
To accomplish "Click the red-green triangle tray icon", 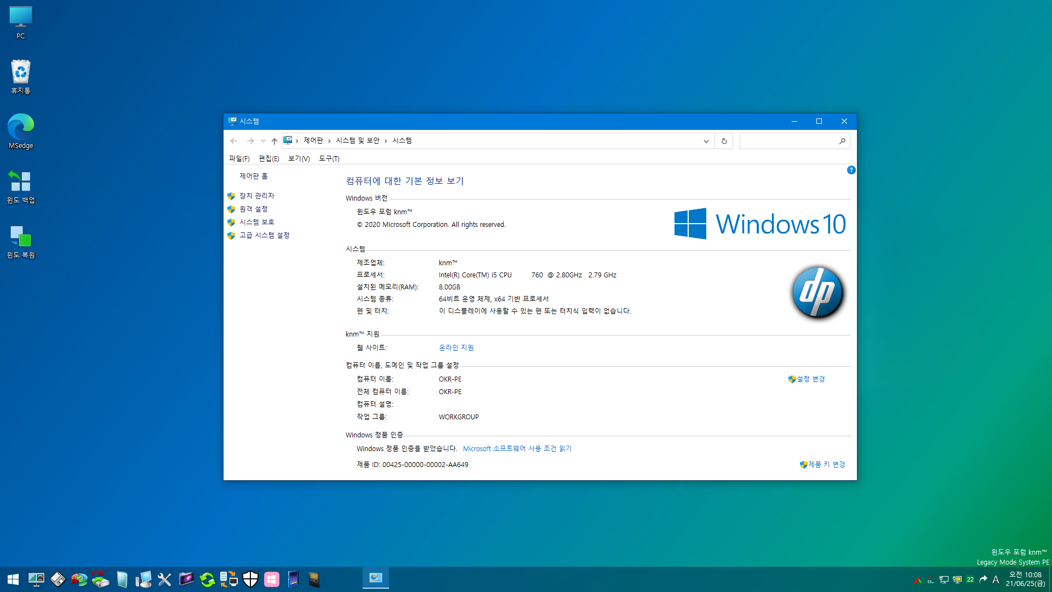I will [x=918, y=580].
